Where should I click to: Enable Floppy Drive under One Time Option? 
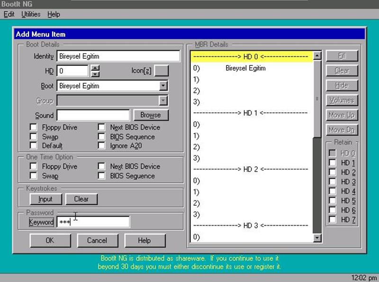point(33,166)
